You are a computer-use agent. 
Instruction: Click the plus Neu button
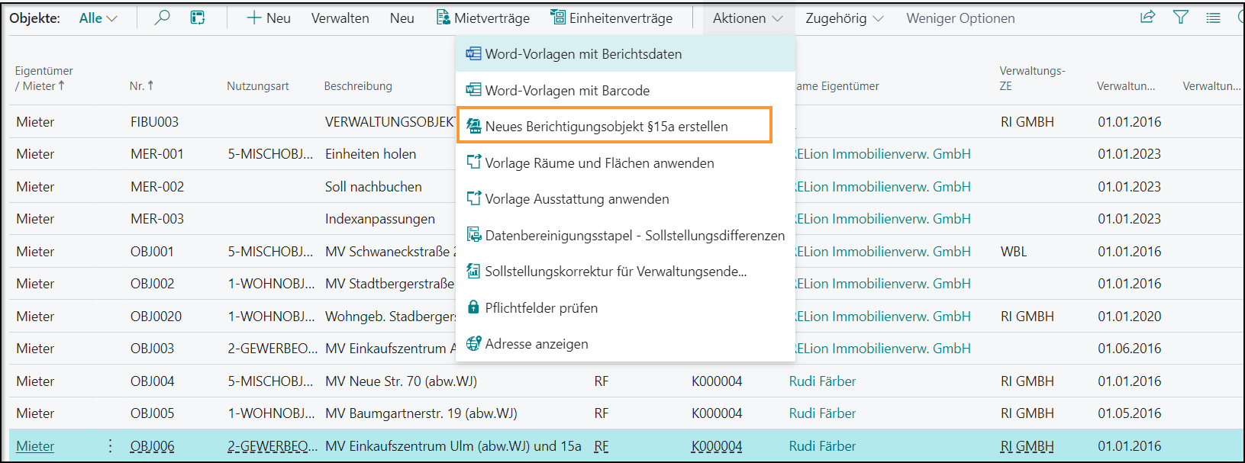point(269,18)
